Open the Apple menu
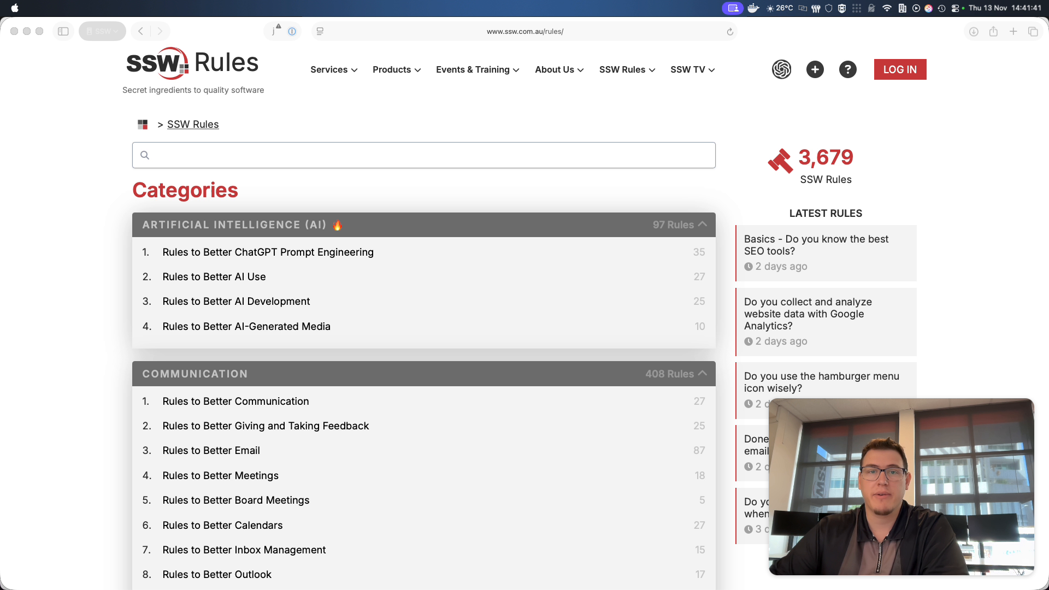This screenshot has width=1049, height=590. tap(15, 8)
